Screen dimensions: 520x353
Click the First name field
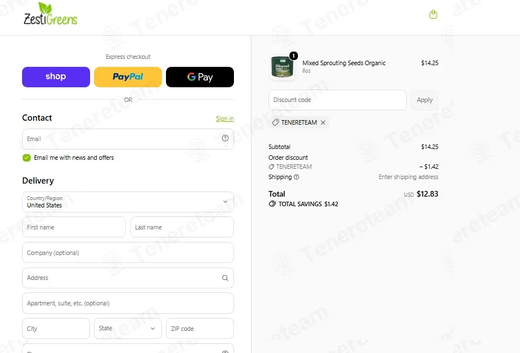pos(74,227)
